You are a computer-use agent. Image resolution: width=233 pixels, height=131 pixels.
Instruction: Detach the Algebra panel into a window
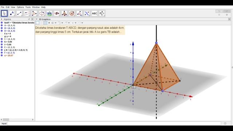coord(29,19)
